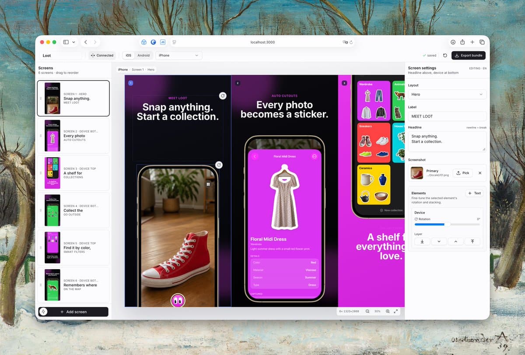Click the Loot project name field
525x355 pixels.
[x=61, y=56]
